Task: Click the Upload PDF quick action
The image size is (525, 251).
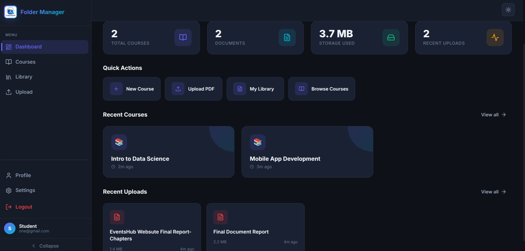Action: pyautogui.click(x=194, y=89)
